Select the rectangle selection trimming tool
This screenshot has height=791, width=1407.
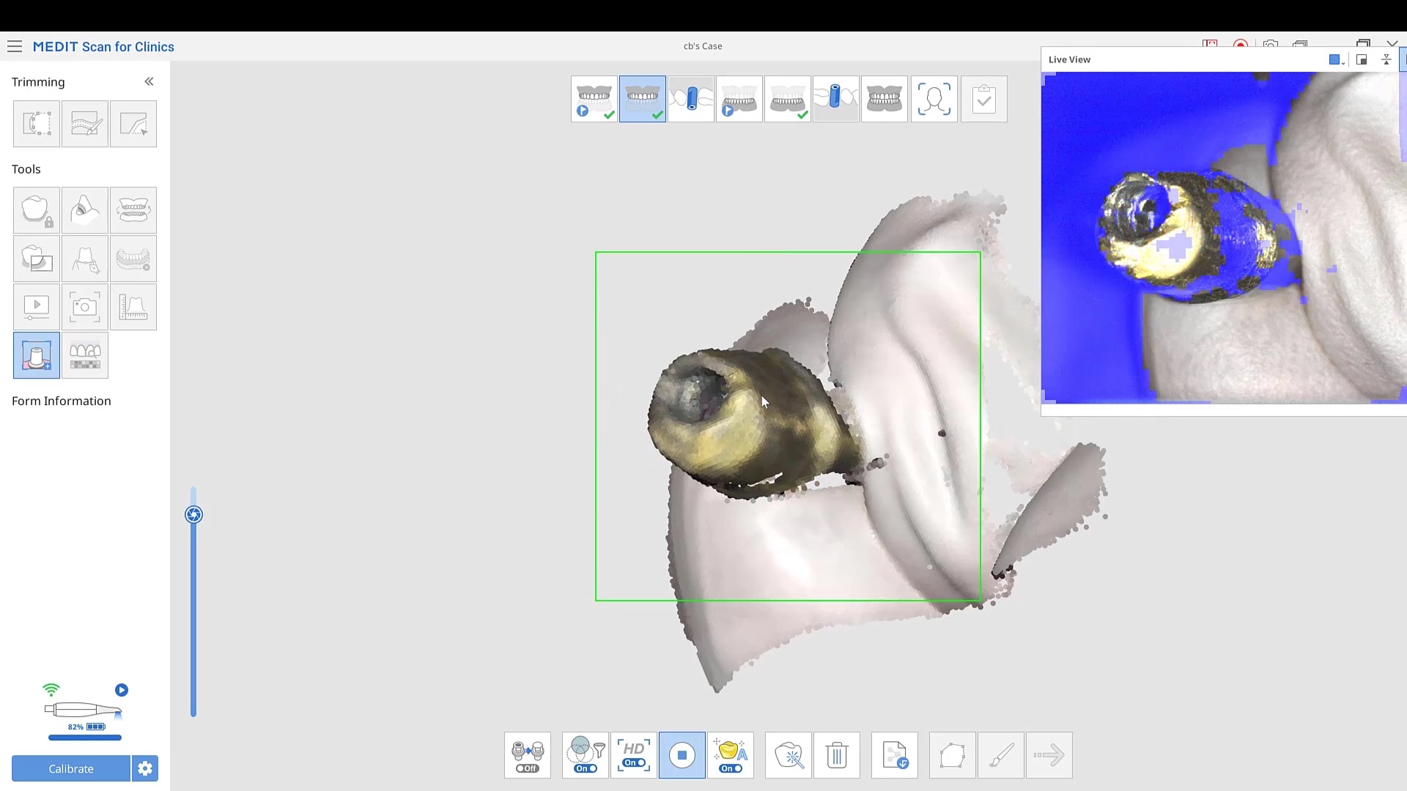[x=37, y=124]
